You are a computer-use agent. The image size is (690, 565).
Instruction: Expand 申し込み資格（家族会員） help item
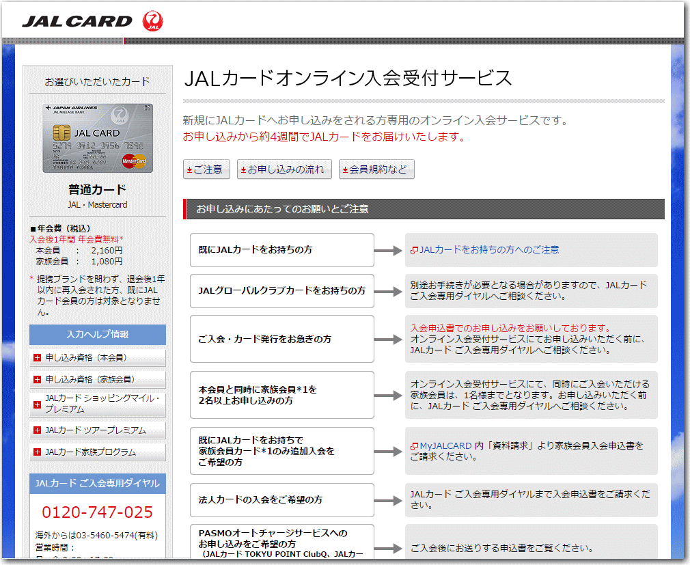pos(98,379)
